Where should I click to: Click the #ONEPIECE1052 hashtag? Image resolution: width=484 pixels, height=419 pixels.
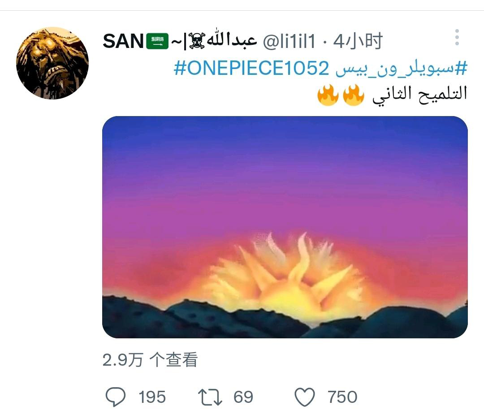click(251, 69)
